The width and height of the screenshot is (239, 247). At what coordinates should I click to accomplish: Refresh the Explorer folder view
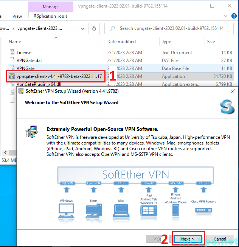click(94, 28)
